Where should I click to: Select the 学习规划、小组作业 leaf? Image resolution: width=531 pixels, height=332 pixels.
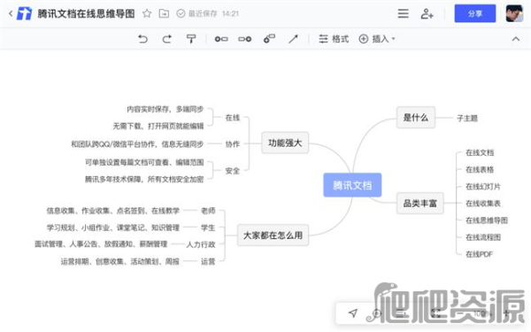click(112, 228)
